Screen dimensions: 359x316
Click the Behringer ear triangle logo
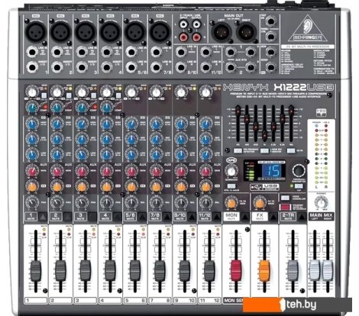coord(307,29)
